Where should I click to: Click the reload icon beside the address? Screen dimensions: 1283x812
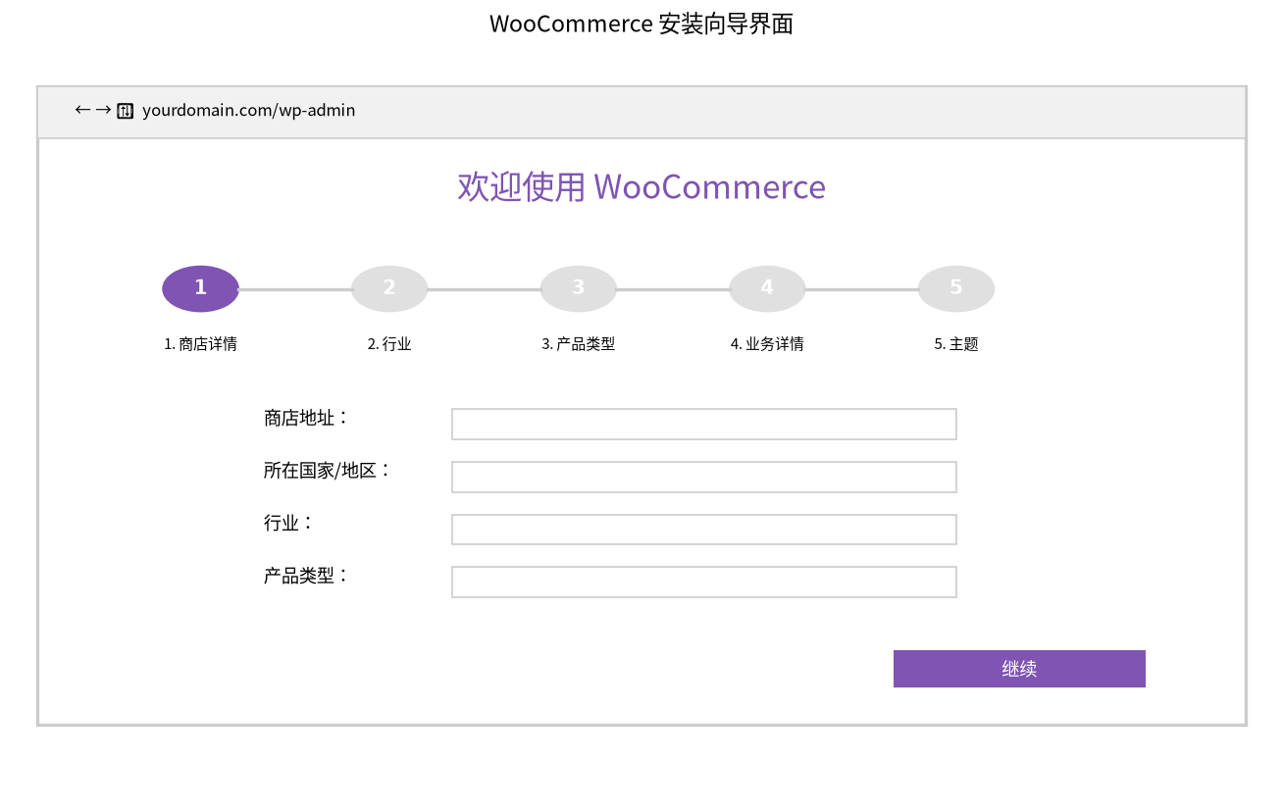point(126,111)
